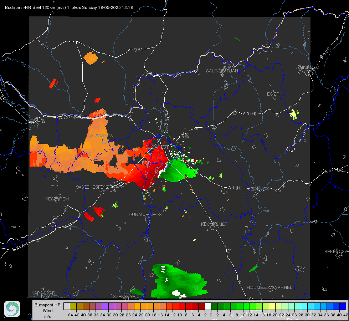349x321 pixels.
Task: Click the ÉRD town label
Action: point(146,163)
